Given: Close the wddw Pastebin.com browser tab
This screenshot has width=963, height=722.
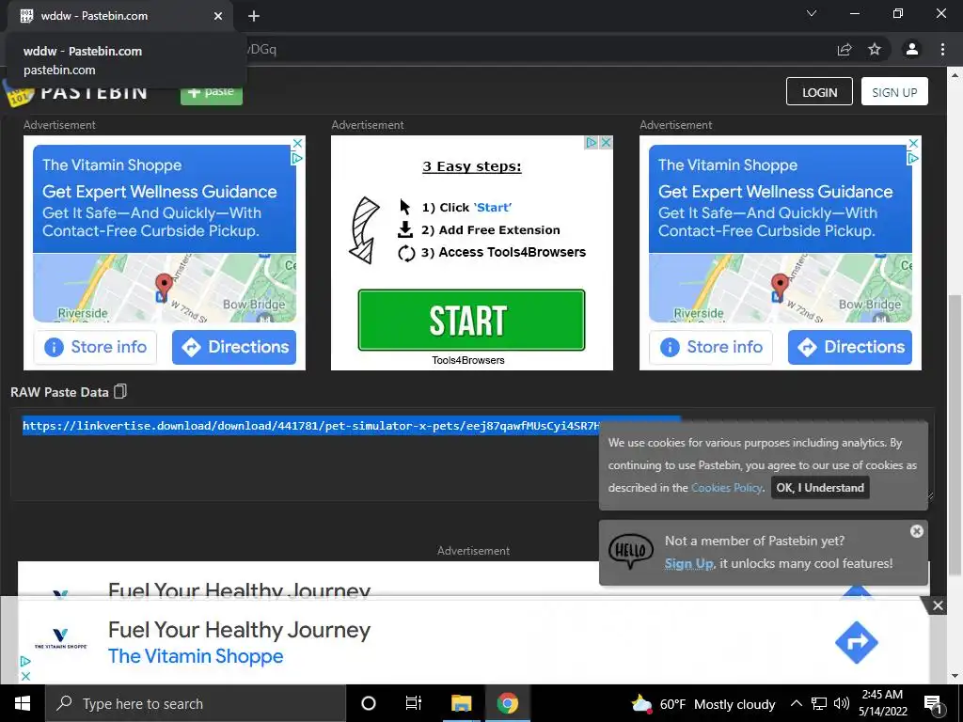Looking at the screenshot, I should click(x=218, y=16).
